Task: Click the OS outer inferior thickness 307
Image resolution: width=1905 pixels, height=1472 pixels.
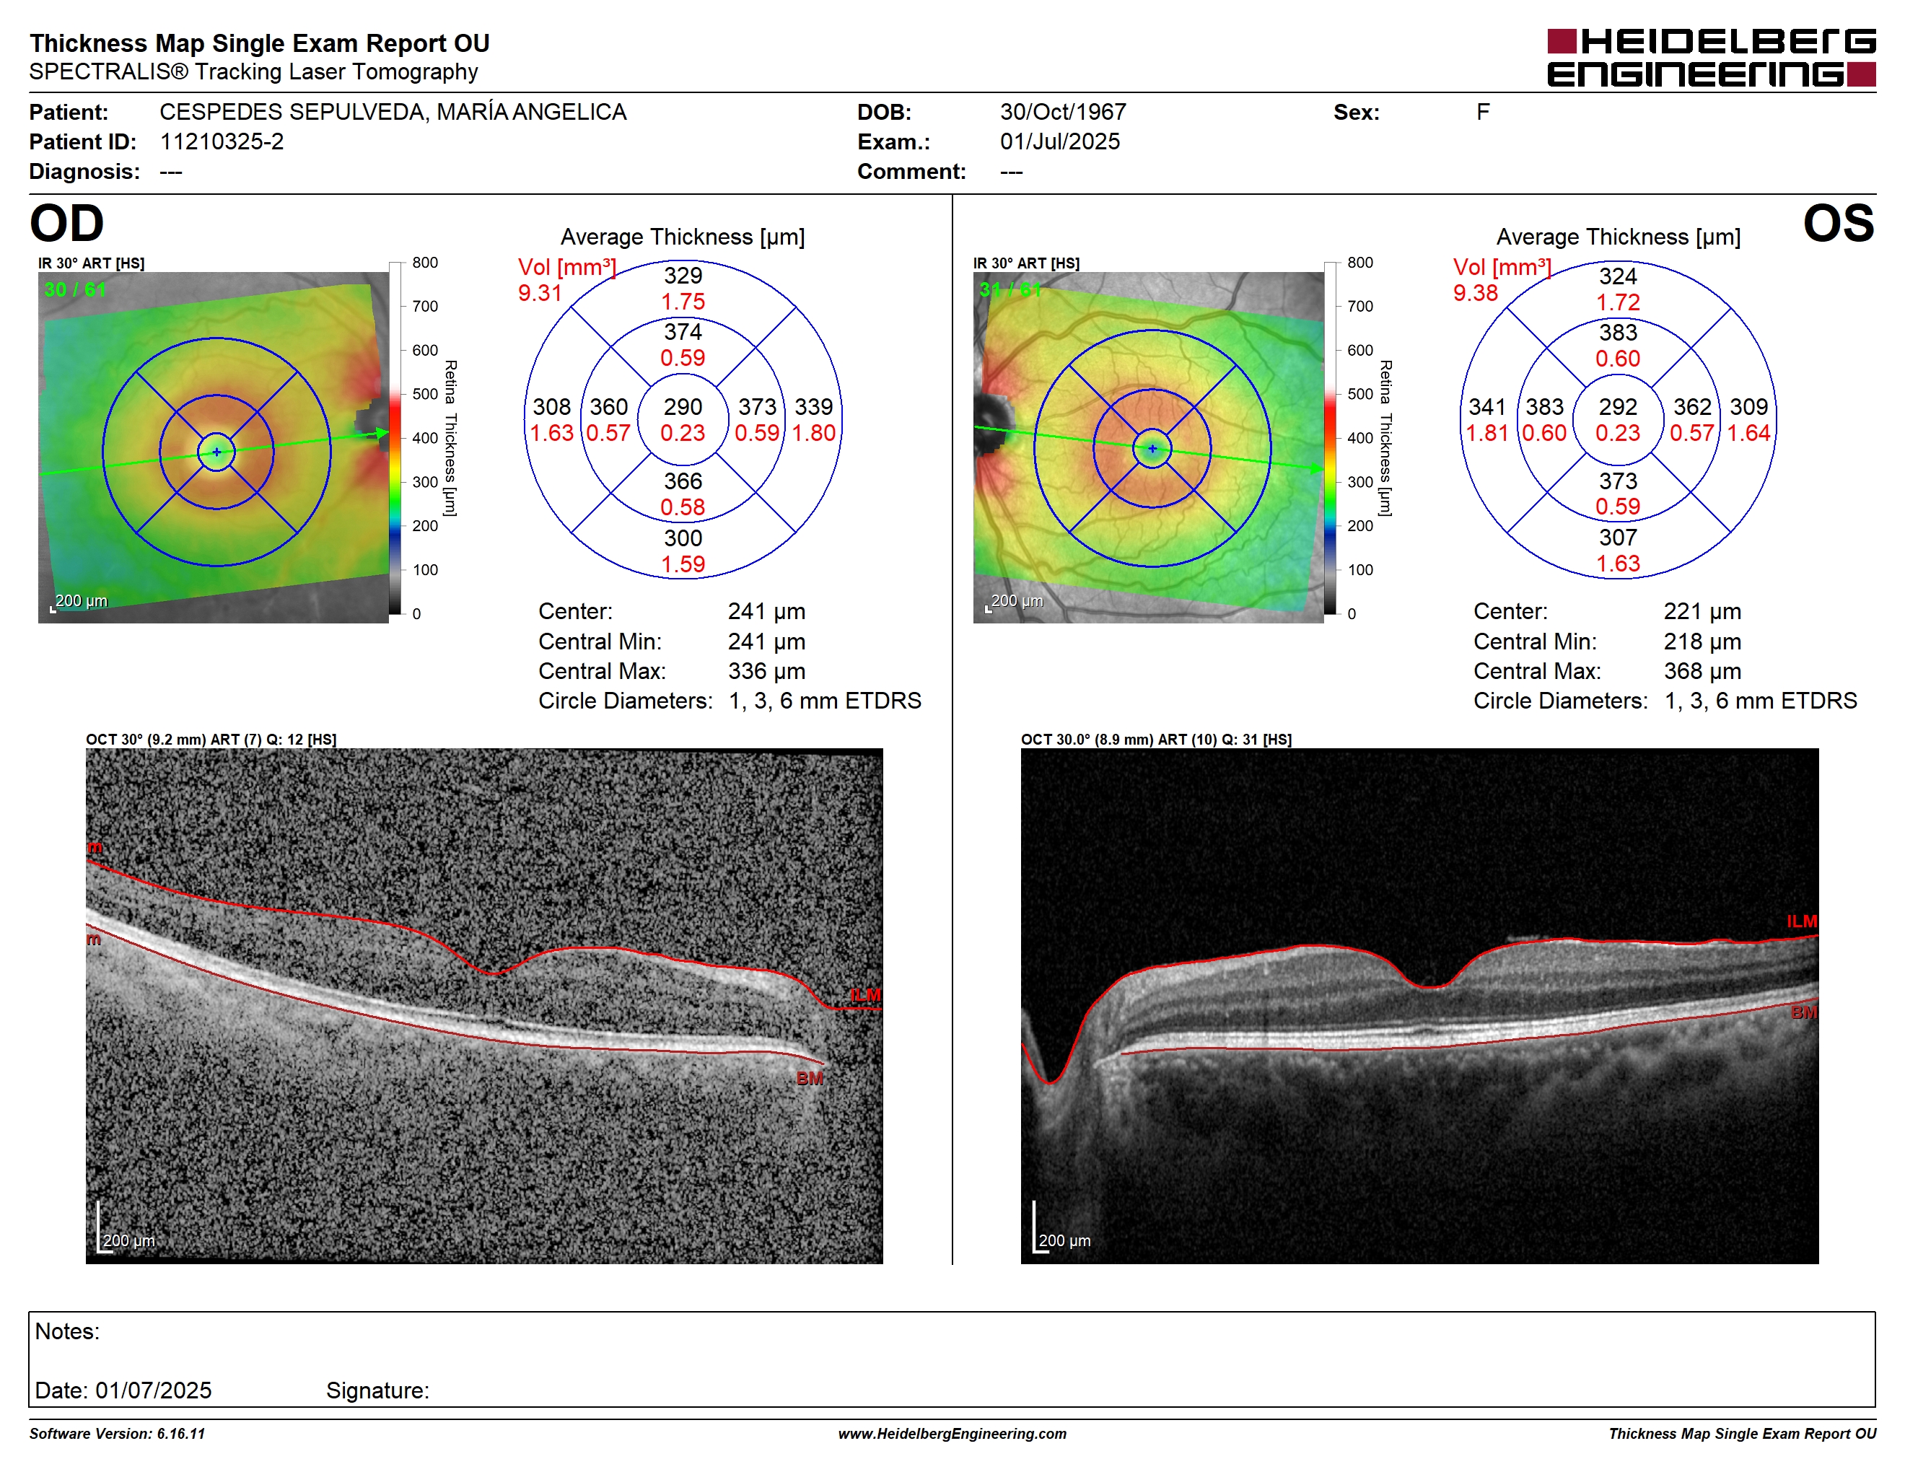Action: 1617,537
